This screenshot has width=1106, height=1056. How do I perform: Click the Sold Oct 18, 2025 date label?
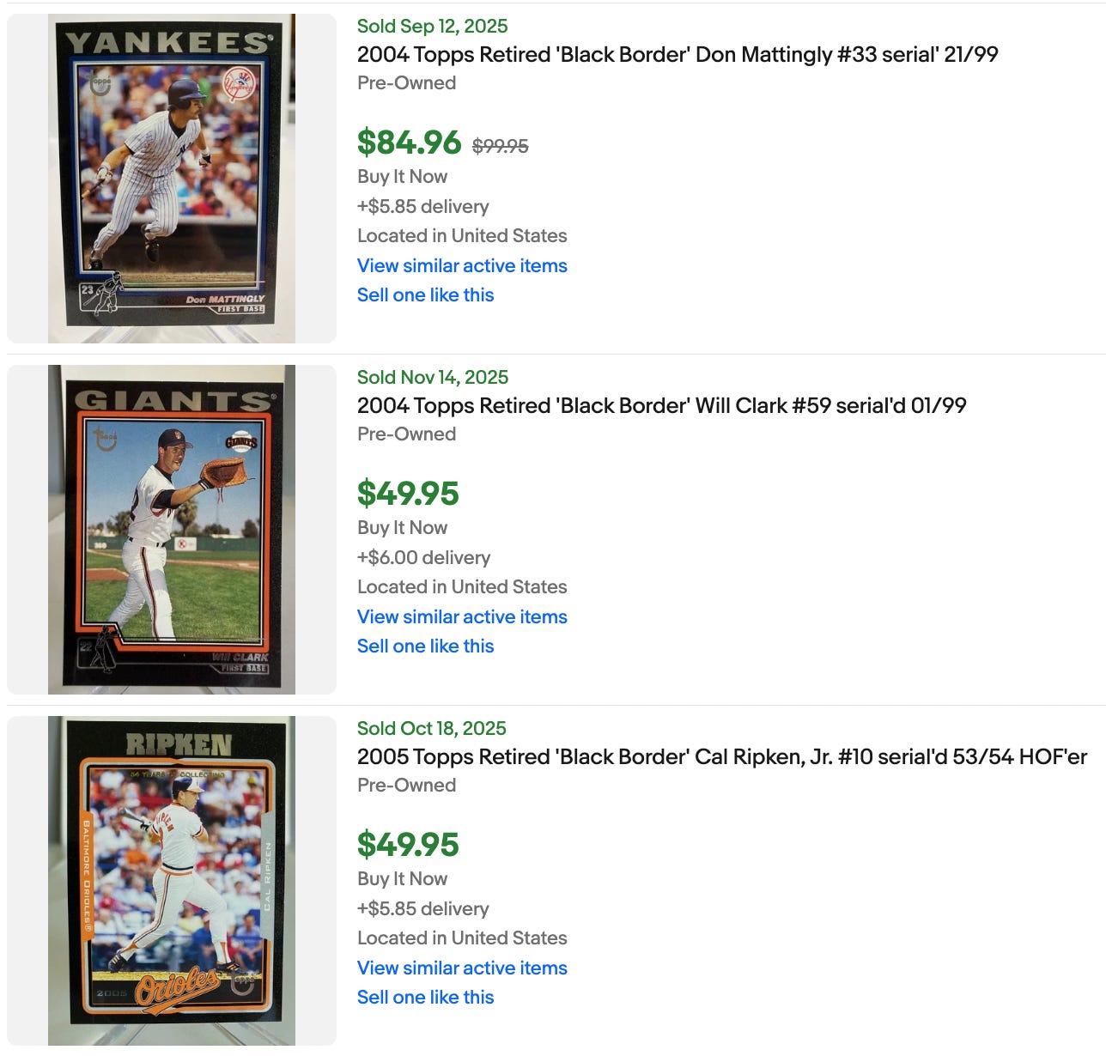pyautogui.click(x=432, y=728)
